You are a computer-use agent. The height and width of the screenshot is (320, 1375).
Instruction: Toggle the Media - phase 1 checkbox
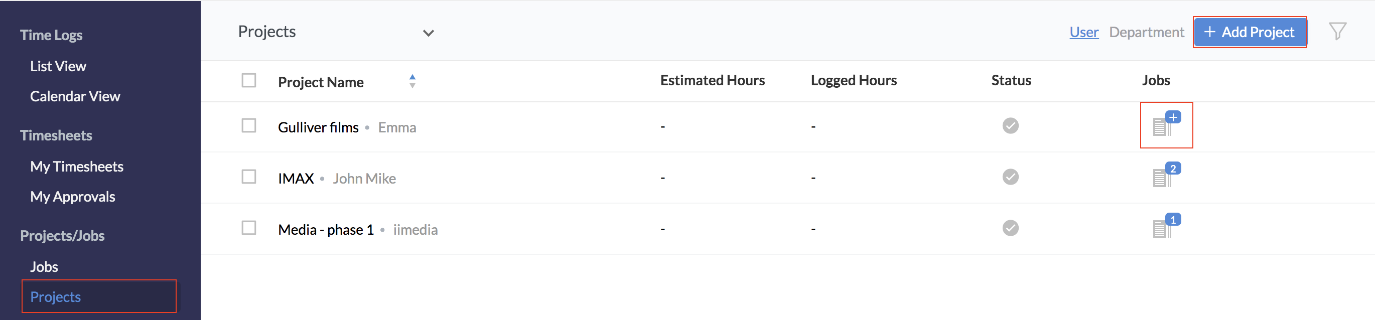(249, 228)
